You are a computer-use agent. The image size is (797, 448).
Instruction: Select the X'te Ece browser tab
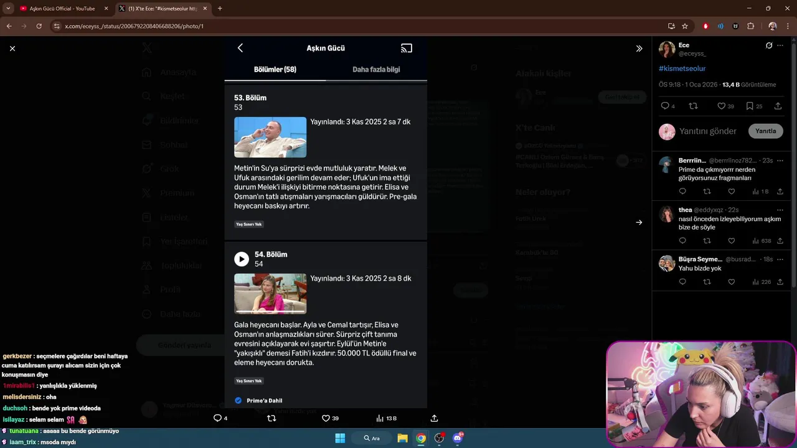pyautogui.click(x=162, y=9)
